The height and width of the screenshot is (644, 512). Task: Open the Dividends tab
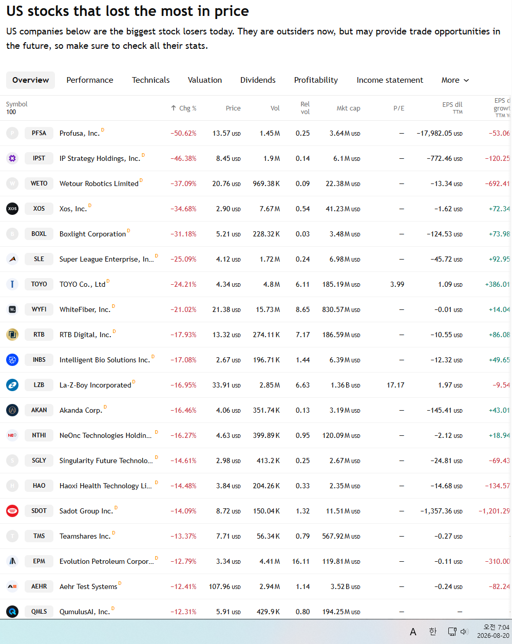point(258,80)
